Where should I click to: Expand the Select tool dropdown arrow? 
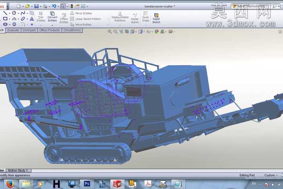point(67,6)
